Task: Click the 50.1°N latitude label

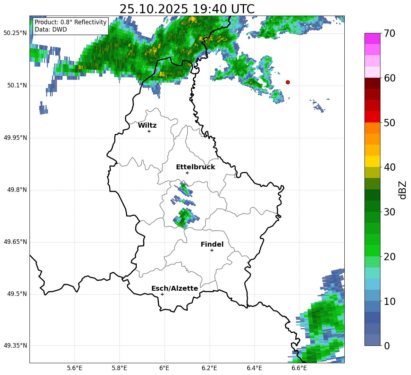Action: 17,85
